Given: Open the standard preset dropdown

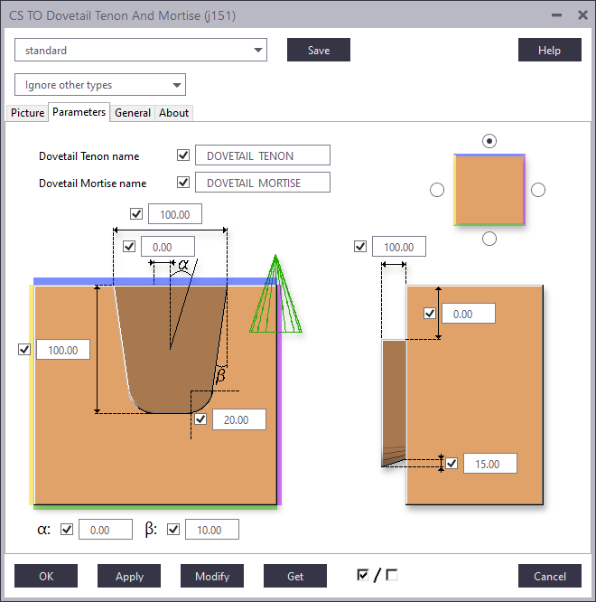Looking at the screenshot, I should pyautogui.click(x=141, y=50).
